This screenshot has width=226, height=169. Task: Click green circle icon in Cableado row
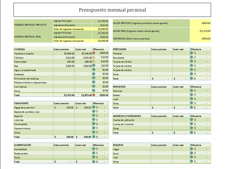(94, 74)
